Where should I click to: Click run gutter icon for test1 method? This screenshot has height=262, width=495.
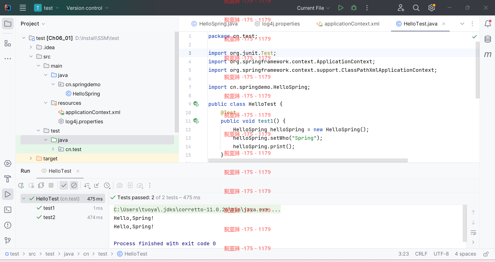[196, 121]
